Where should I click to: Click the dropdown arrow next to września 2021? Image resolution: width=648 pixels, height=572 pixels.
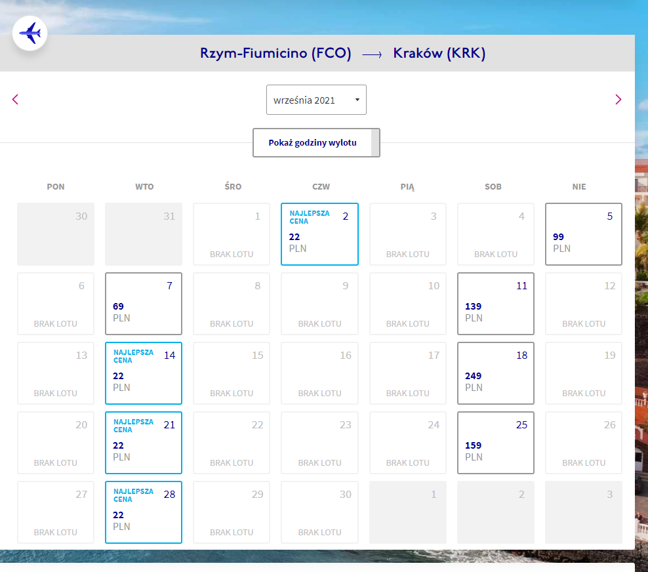(x=357, y=100)
